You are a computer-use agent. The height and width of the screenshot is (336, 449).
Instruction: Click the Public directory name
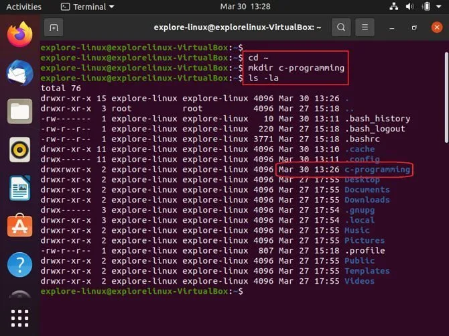point(360,261)
